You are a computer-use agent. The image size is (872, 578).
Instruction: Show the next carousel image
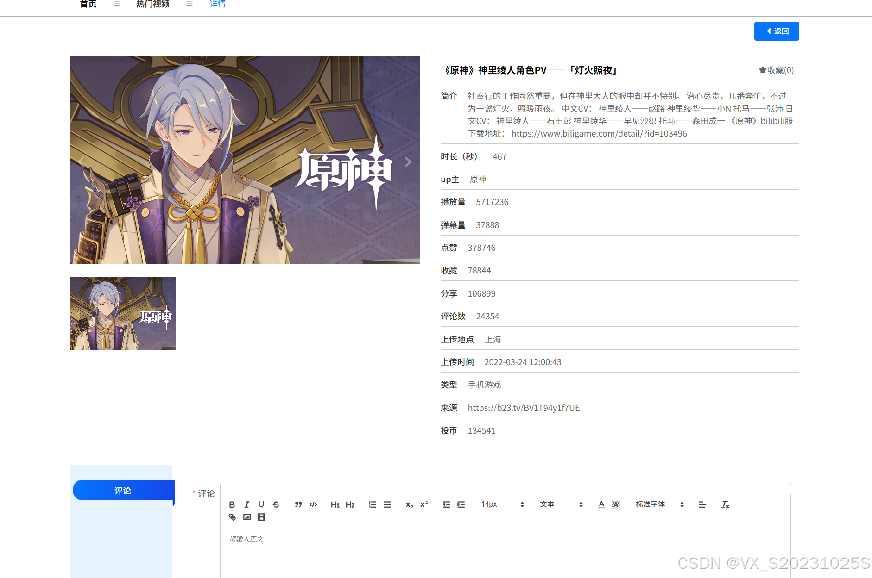(x=408, y=162)
